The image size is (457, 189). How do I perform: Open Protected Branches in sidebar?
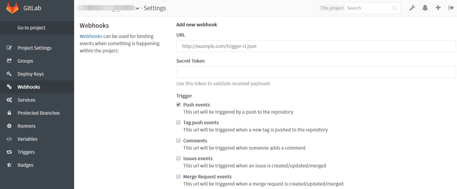point(38,113)
